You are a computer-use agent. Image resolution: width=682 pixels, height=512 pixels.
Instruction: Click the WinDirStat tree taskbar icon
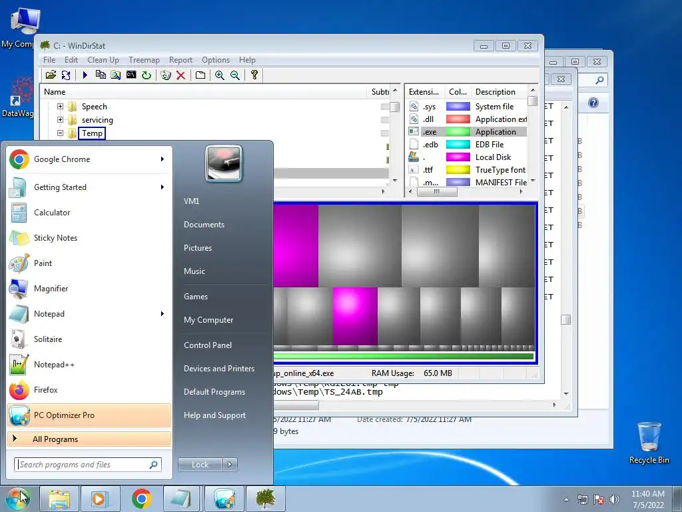point(265,499)
